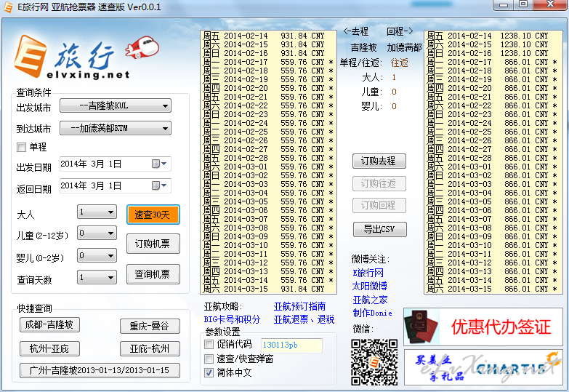Open the 太阳微博 link
The height and width of the screenshot is (392, 569).
click(370, 287)
